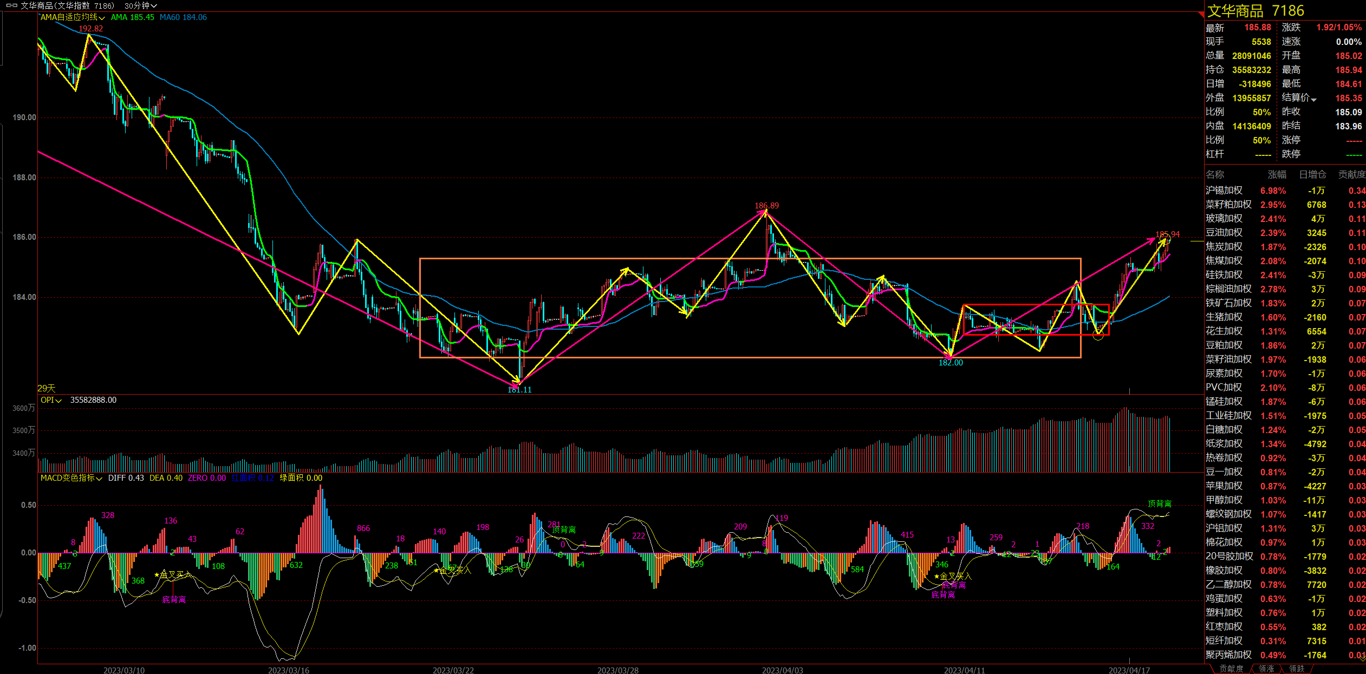1366x674 pixels.
Task: Sort list by 涨幅 column header
Action: [1277, 174]
